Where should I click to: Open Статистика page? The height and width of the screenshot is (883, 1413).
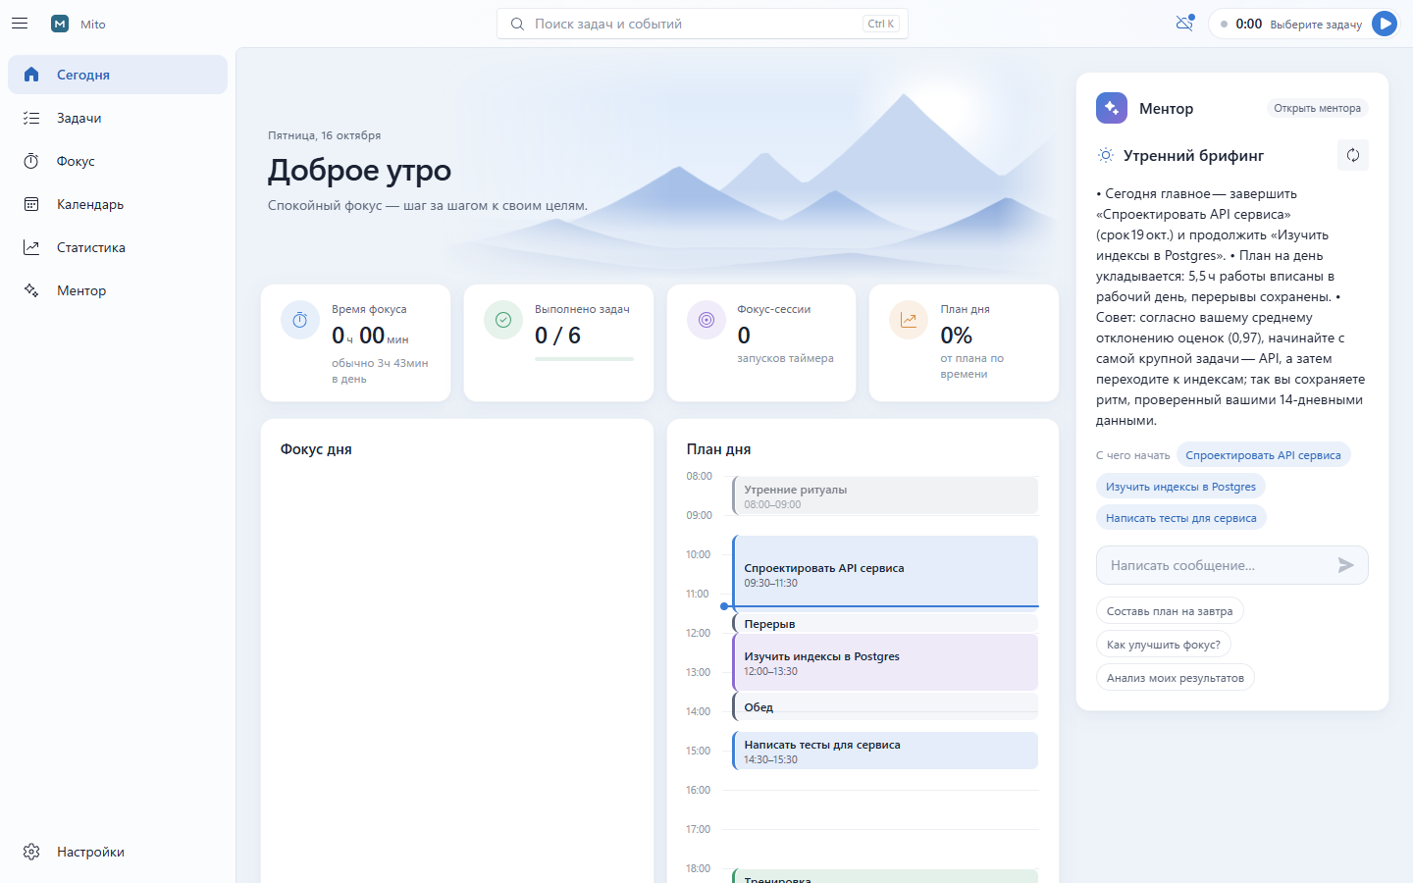(x=118, y=247)
